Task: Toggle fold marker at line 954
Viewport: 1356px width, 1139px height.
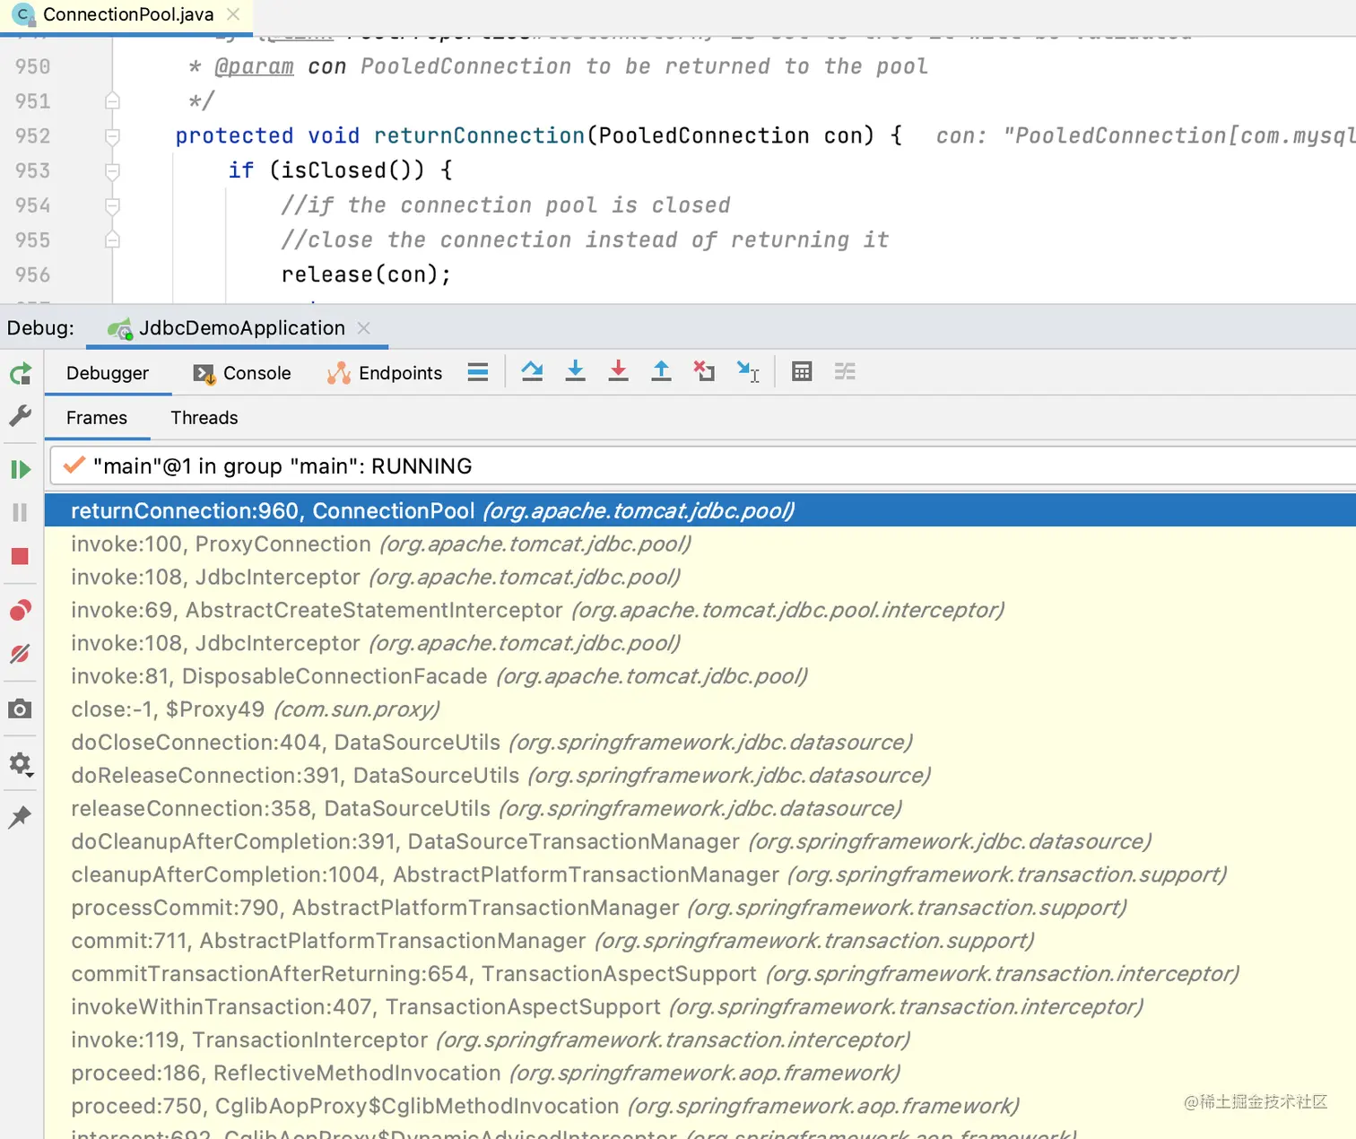Action: coord(112,205)
